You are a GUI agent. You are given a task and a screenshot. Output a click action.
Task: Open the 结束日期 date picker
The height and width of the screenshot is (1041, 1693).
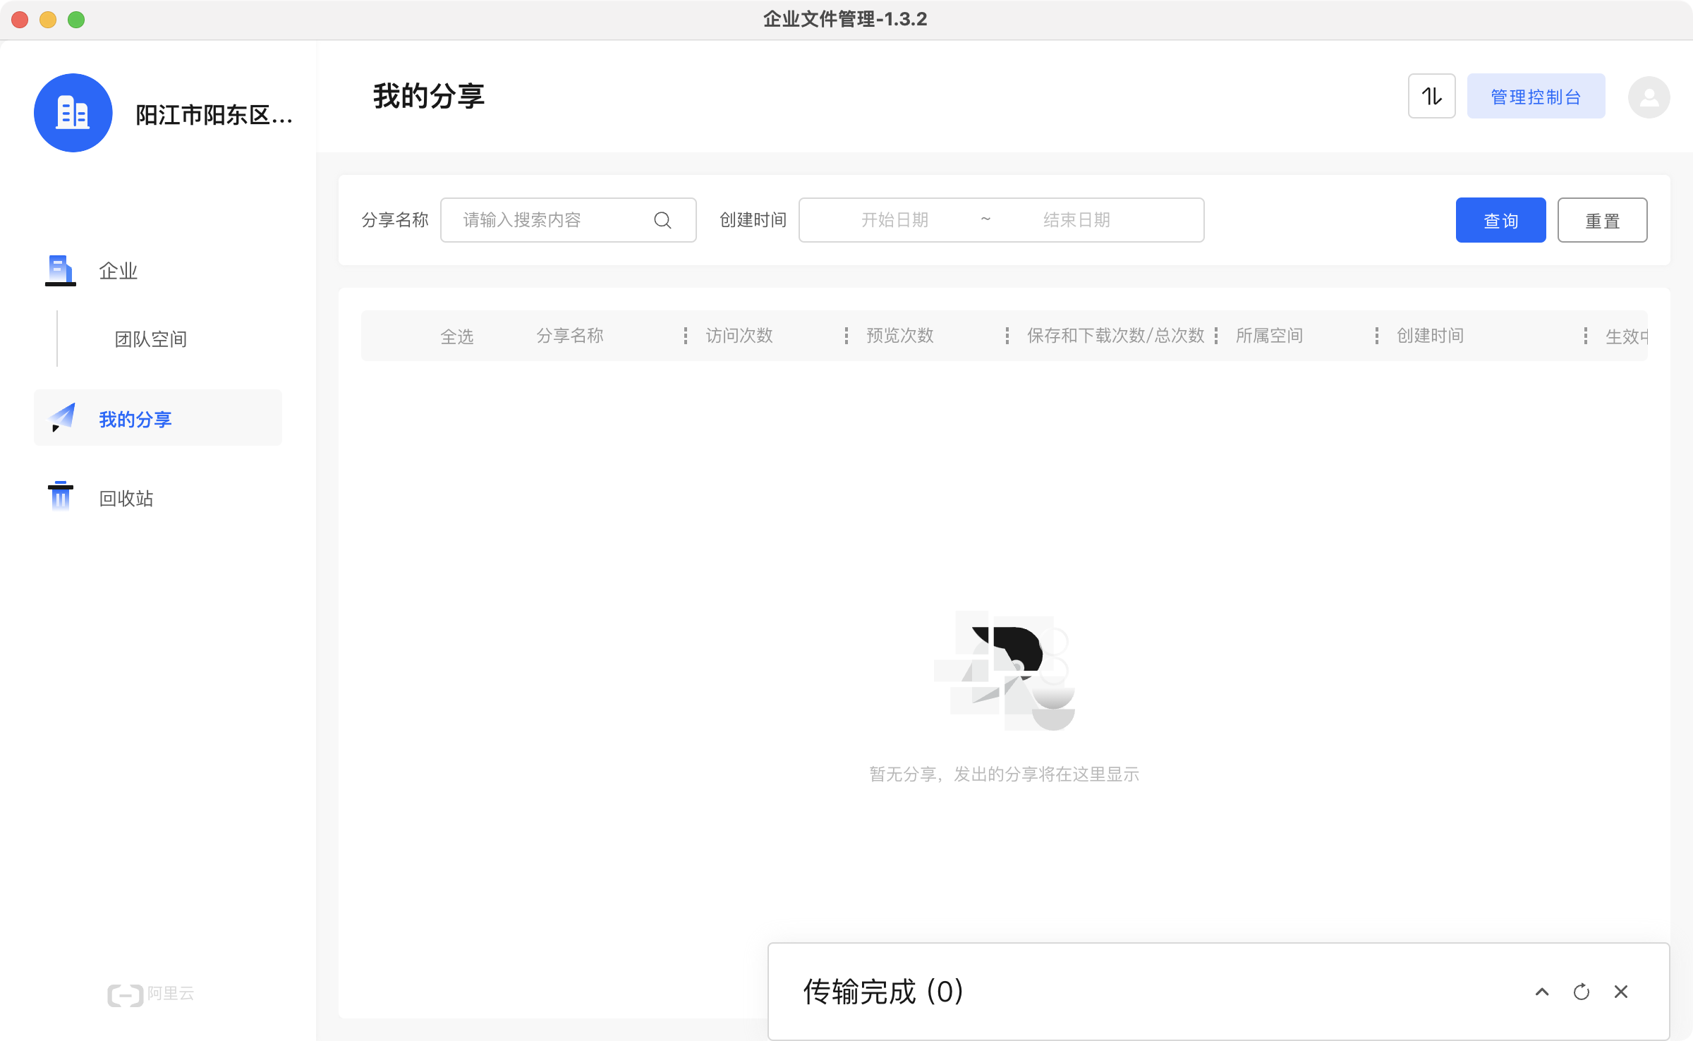1076,220
